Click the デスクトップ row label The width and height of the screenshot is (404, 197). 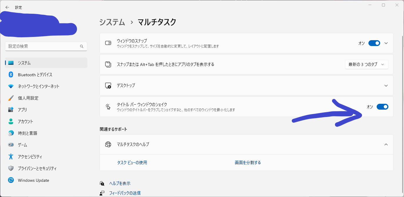coord(126,86)
